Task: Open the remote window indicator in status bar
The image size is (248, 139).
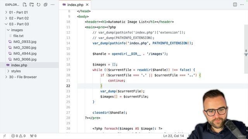Action: coord(5,136)
